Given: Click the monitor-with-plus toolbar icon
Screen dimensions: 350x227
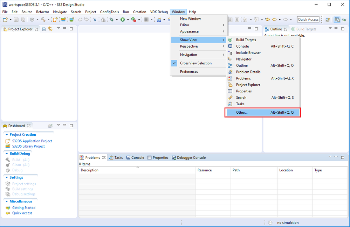Looking at the screenshot, I should click(72, 20).
